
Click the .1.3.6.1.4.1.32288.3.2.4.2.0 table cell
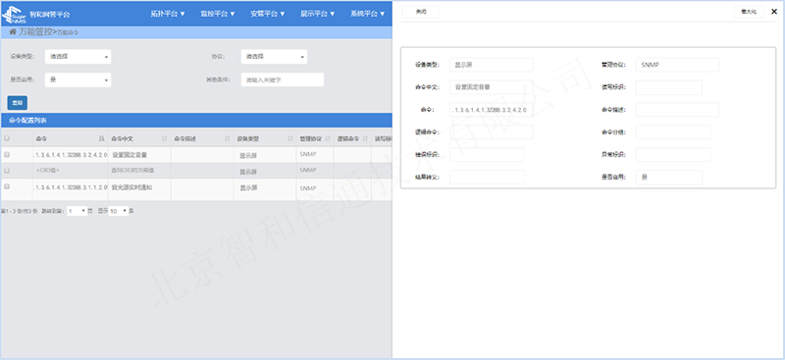tap(70, 155)
